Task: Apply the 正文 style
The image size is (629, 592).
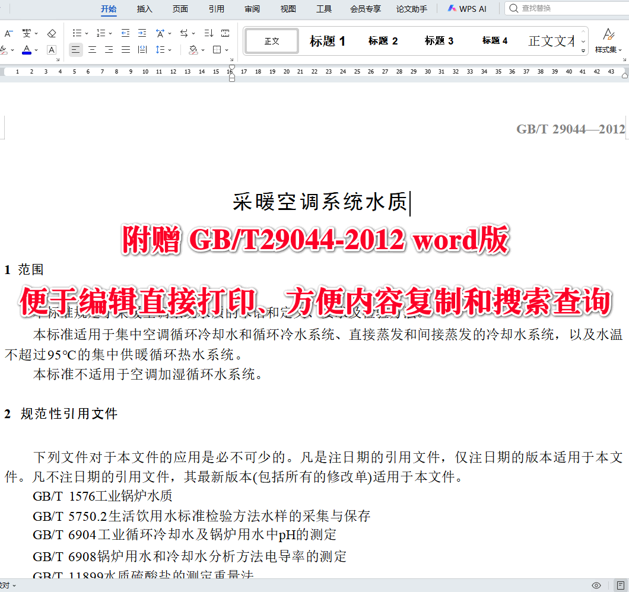Action: click(x=272, y=41)
